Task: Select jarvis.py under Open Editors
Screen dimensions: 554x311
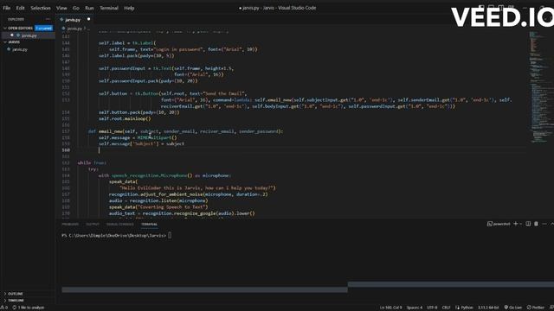Action: 29,35
